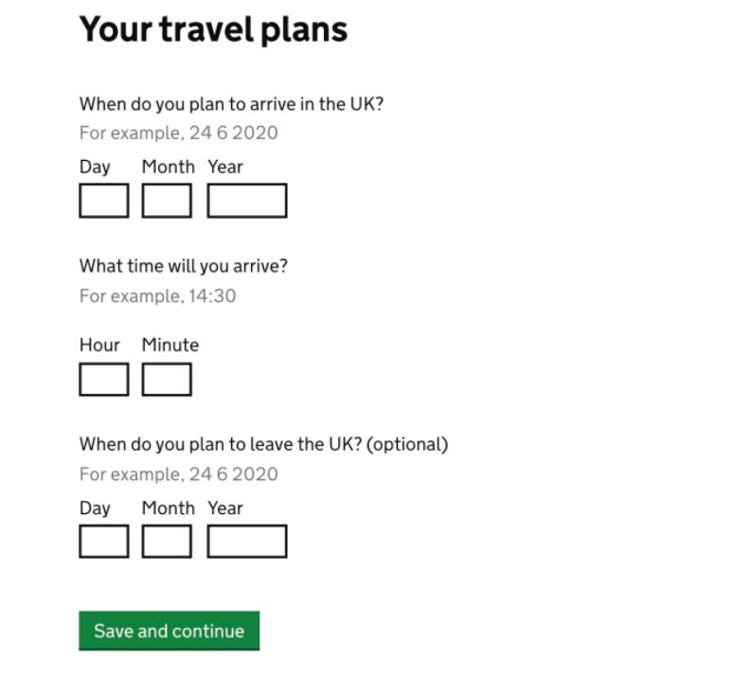Click the Day label under arrival date

pos(95,167)
